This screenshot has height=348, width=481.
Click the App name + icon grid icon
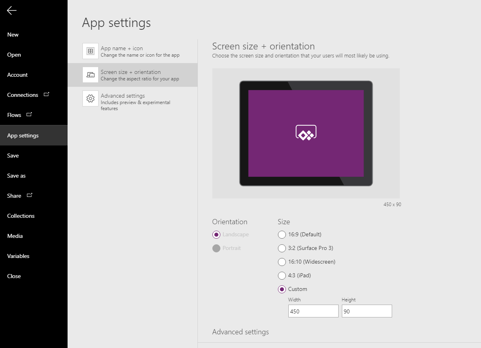tap(90, 51)
